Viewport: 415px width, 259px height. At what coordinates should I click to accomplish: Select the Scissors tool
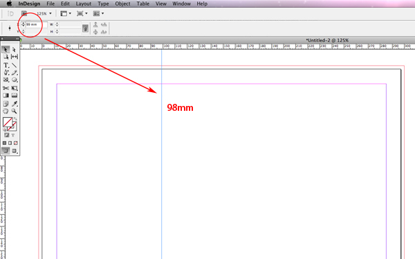pyautogui.click(x=6, y=88)
